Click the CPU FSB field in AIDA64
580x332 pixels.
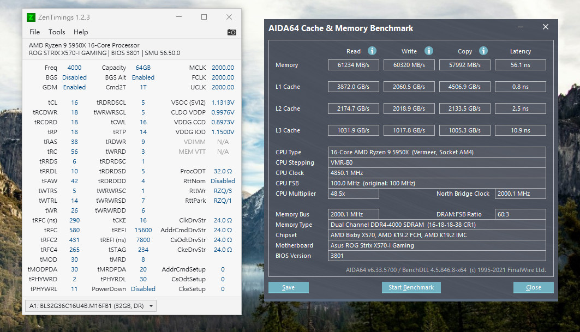tap(437, 183)
